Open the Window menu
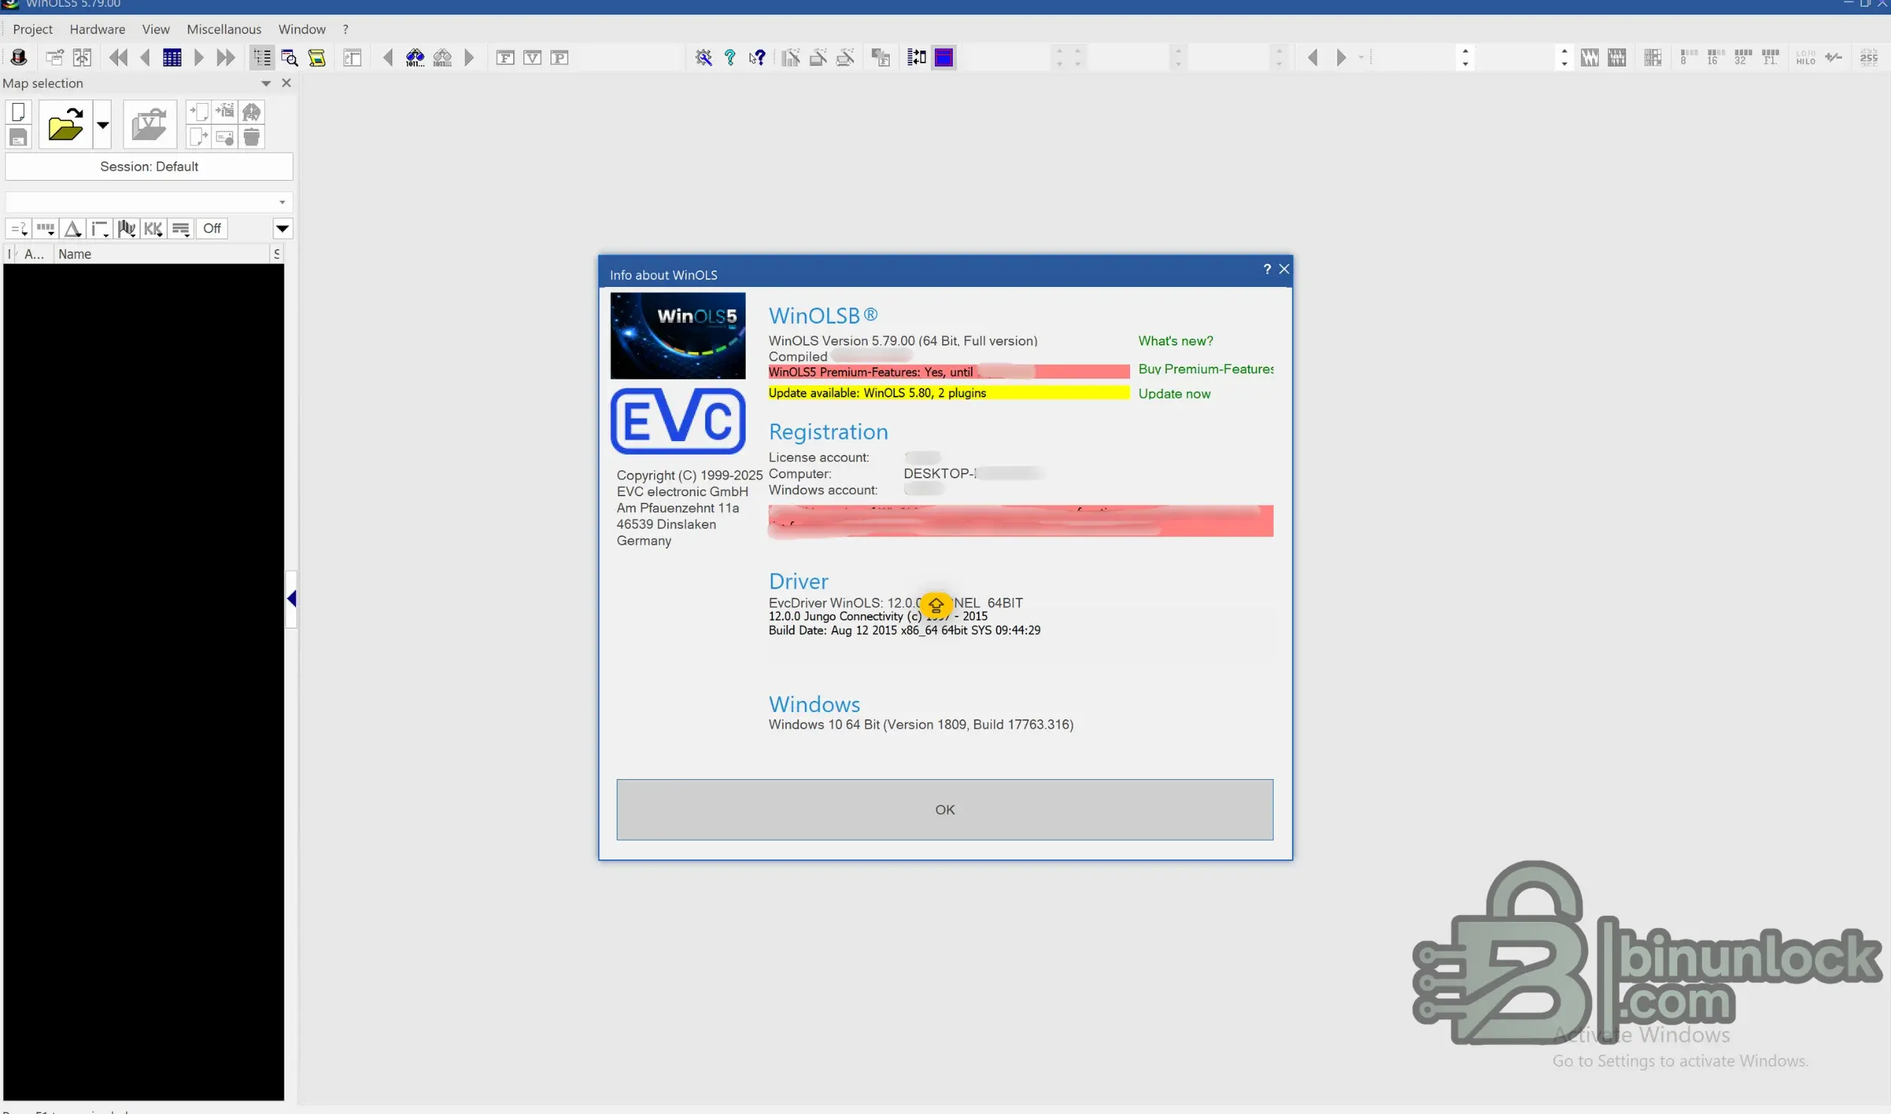1891x1114 pixels. pyautogui.click(x=302, y=29)
